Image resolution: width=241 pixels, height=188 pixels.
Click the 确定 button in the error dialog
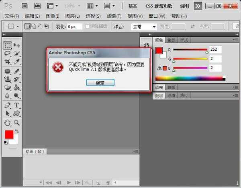tap(100, 83)
